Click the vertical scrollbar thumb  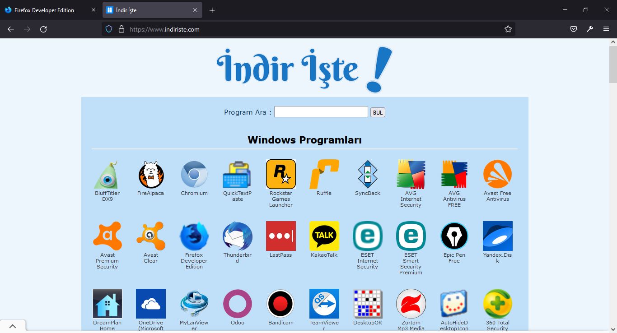click(x=613, y=64)
